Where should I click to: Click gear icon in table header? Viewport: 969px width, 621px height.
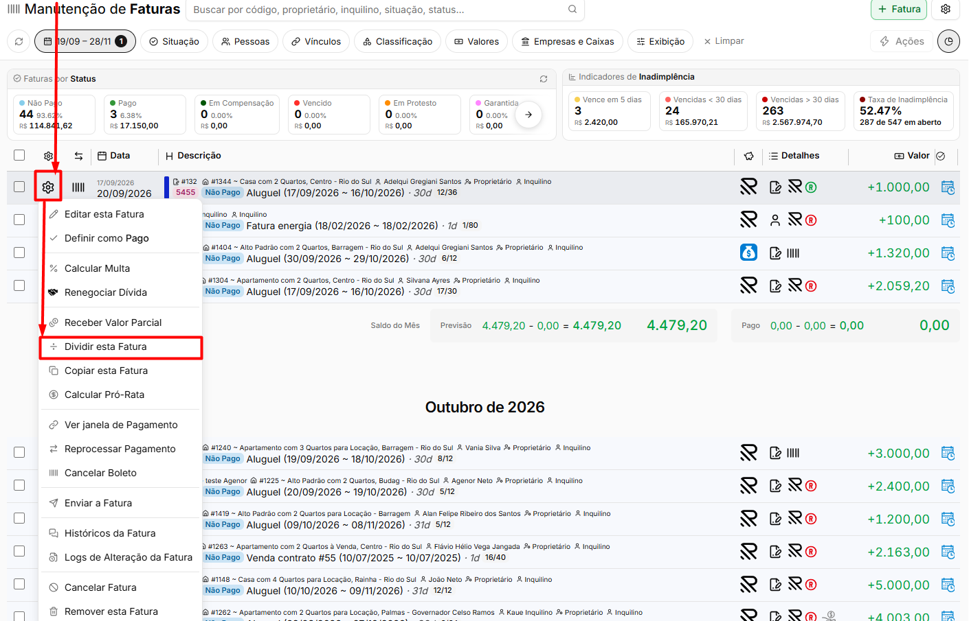(x=48, y=156)
